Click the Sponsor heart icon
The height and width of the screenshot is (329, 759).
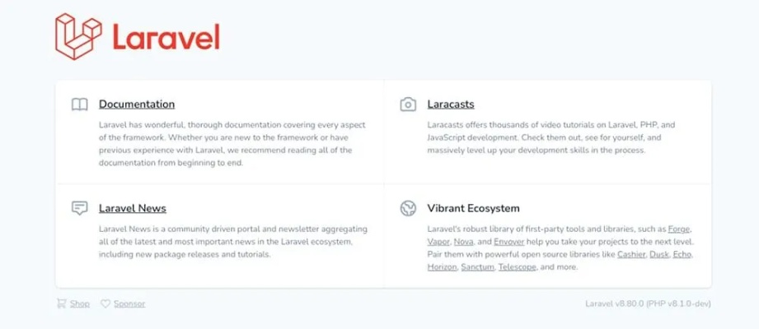(x=105, y=304)
